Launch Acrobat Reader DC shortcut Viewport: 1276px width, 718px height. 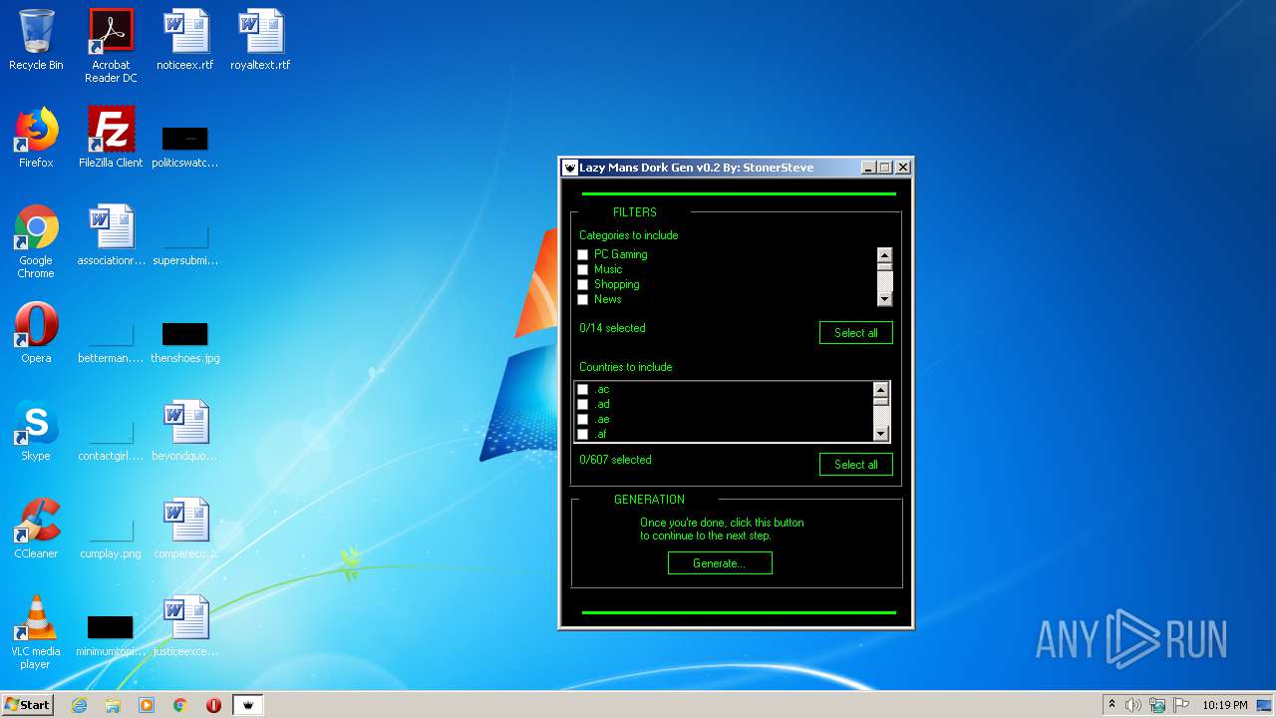[111, 45]
